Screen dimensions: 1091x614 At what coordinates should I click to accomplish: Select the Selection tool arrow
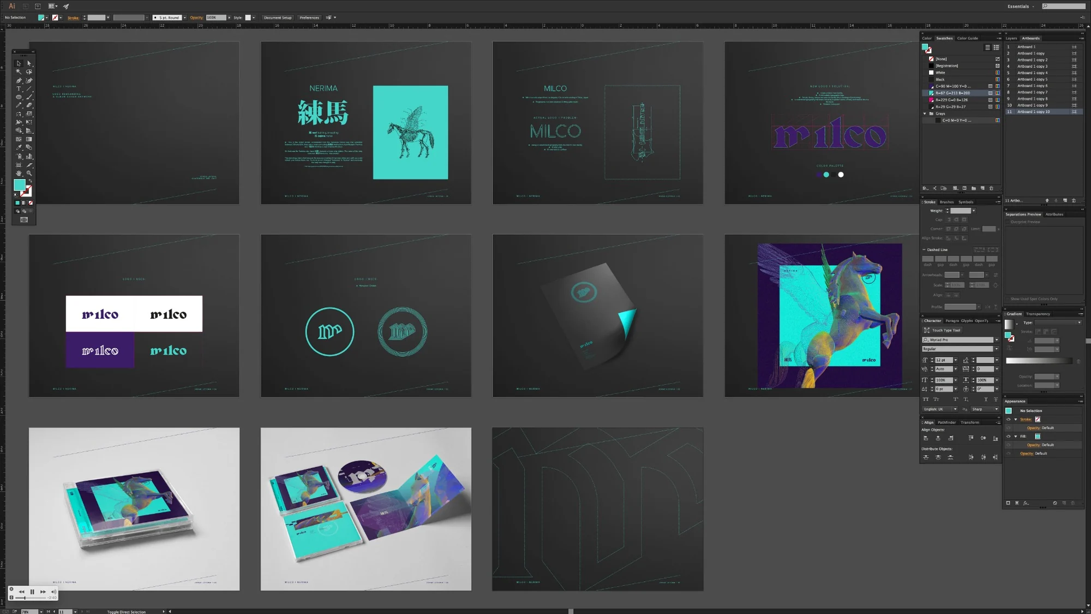(x=19, y=63)
